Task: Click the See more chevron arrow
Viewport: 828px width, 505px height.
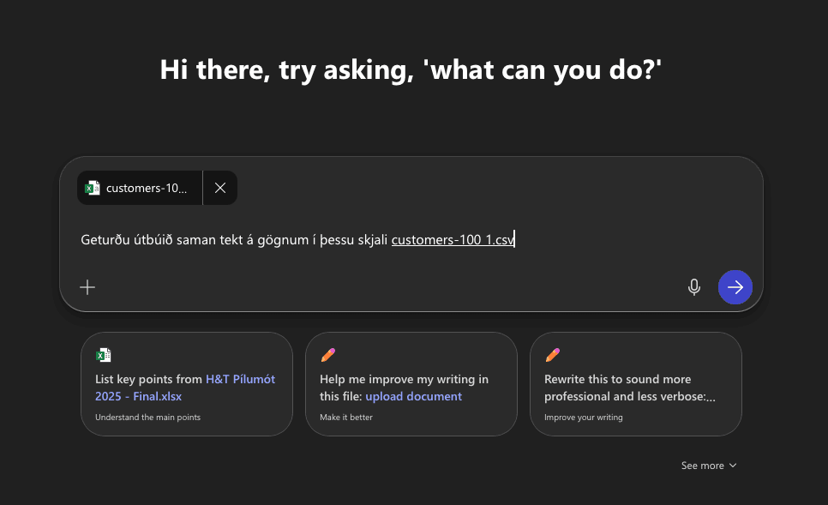Action: tap(734, 466)
